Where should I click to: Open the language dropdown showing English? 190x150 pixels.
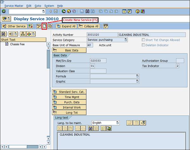point(117,123)
